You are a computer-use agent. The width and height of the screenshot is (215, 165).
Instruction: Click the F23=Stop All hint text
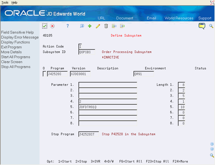click(x=157, y=161)
